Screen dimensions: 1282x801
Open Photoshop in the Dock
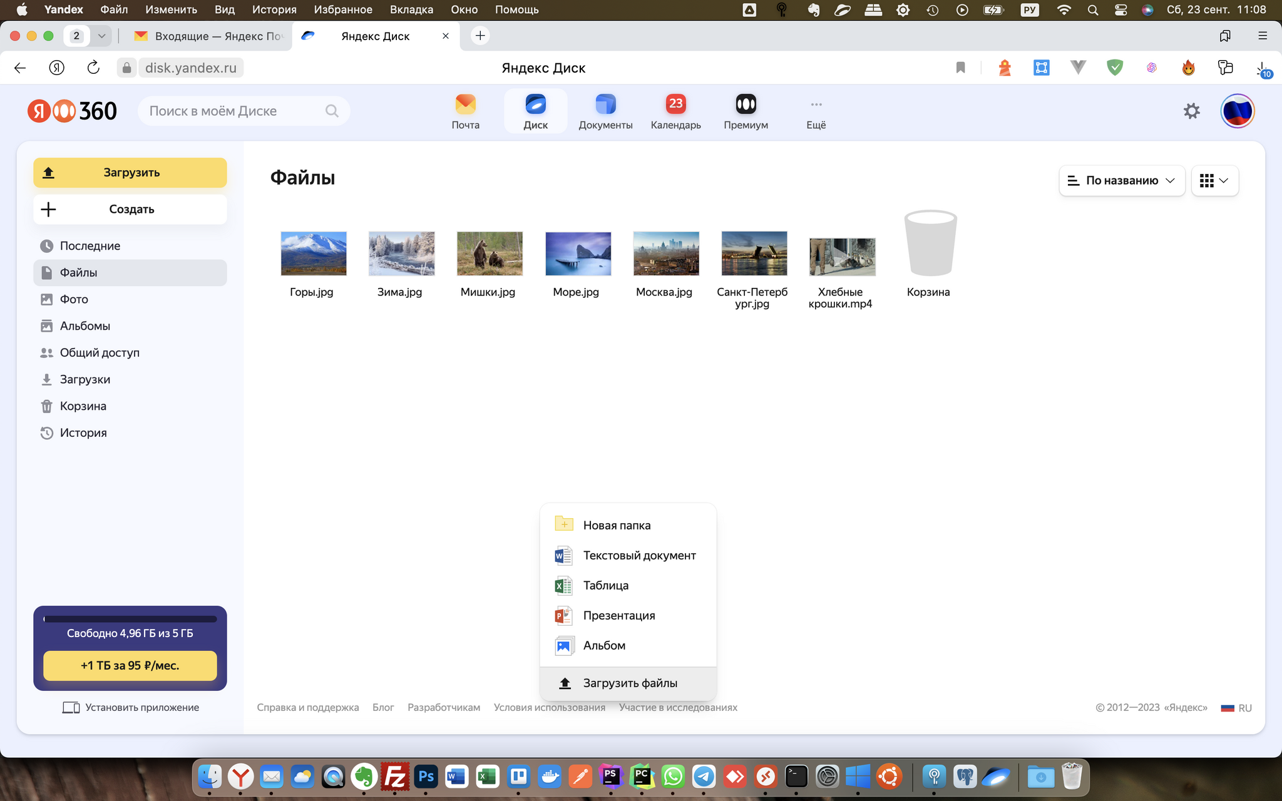click(x=426, y=777)
